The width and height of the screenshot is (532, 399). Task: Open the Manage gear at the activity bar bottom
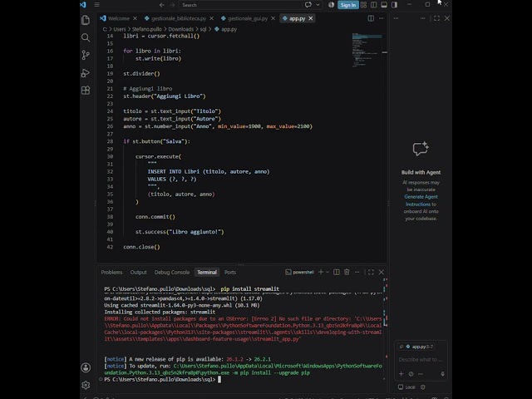click(86, 385)
